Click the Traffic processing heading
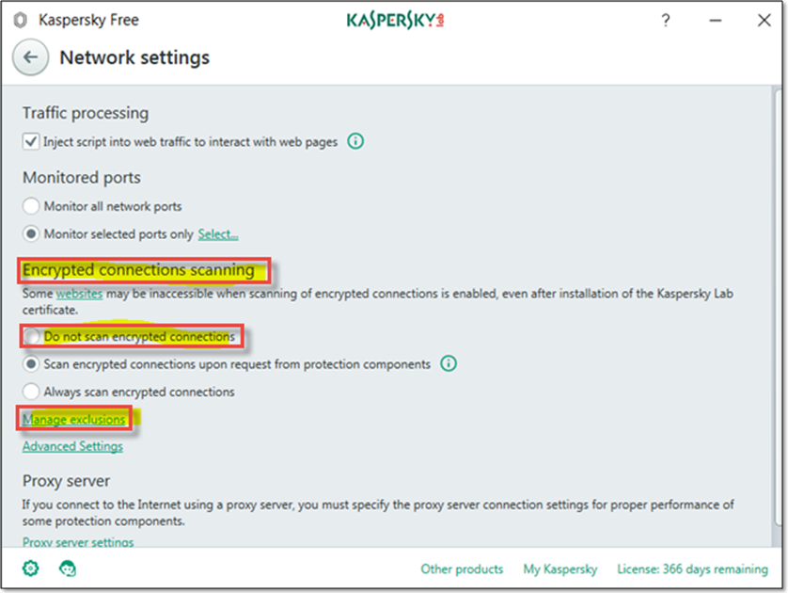The height and width of the screenshot is (593, 788). 86,113
